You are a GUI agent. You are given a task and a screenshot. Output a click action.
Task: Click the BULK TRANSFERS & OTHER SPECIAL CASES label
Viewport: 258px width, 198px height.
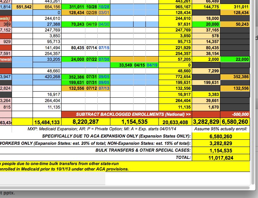[143, 150]
